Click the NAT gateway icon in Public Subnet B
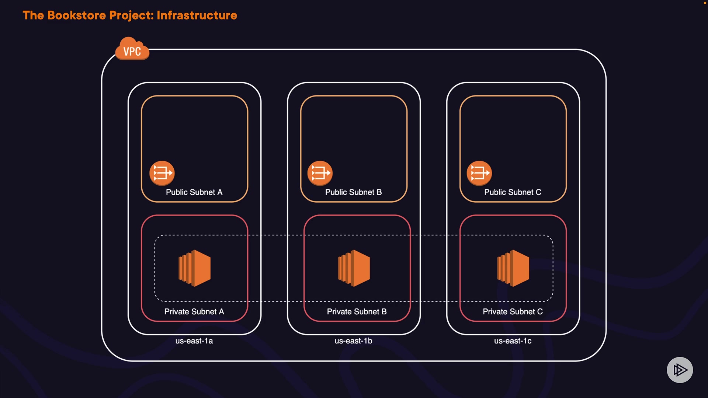708x398 pixels. pyautogui.click(x=320, y=173)
